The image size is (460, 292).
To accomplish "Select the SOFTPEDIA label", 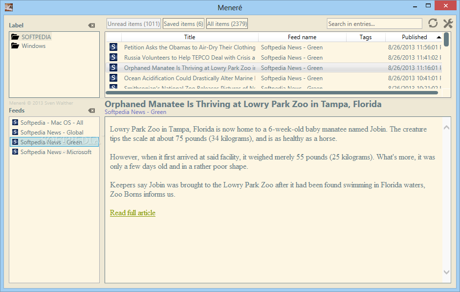I will tap(36, 37).
